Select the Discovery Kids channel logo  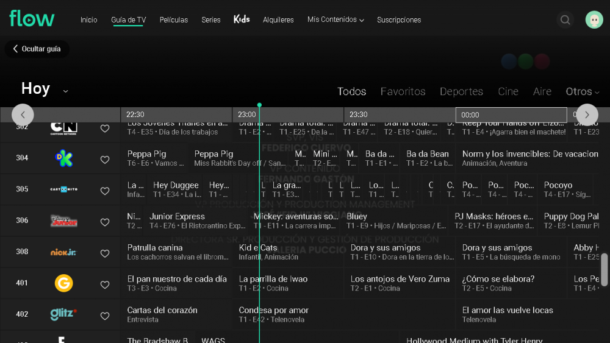[63, 158]
